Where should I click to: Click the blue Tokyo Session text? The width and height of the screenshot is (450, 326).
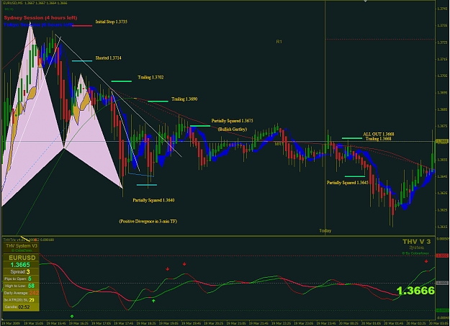(x=38, y=25)
